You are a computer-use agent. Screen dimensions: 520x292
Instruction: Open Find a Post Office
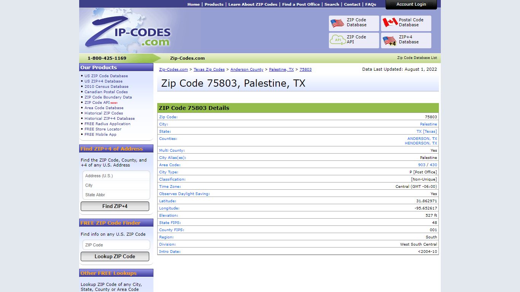301,5
